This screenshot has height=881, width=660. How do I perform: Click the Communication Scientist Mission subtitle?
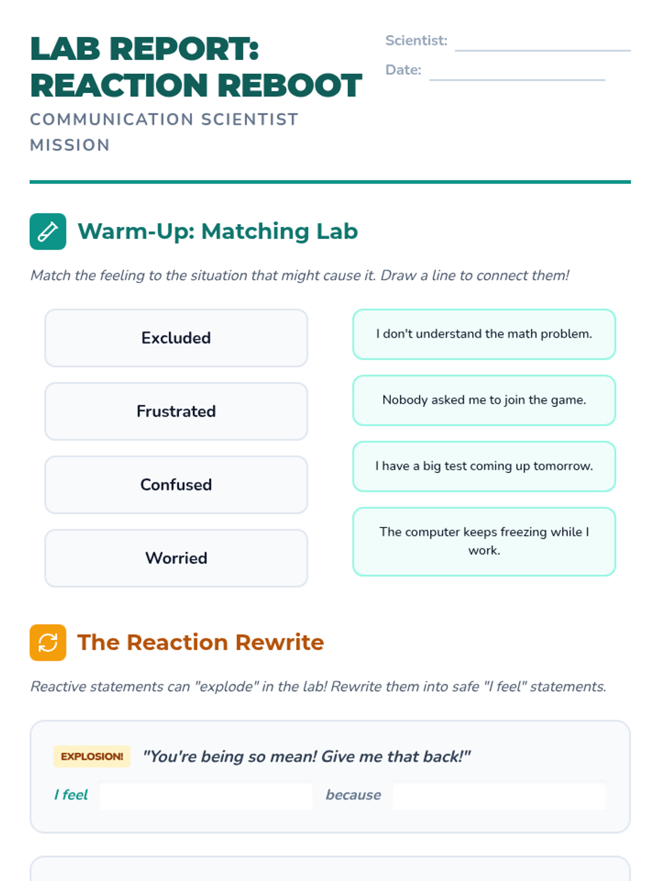(x=164, y=132)
